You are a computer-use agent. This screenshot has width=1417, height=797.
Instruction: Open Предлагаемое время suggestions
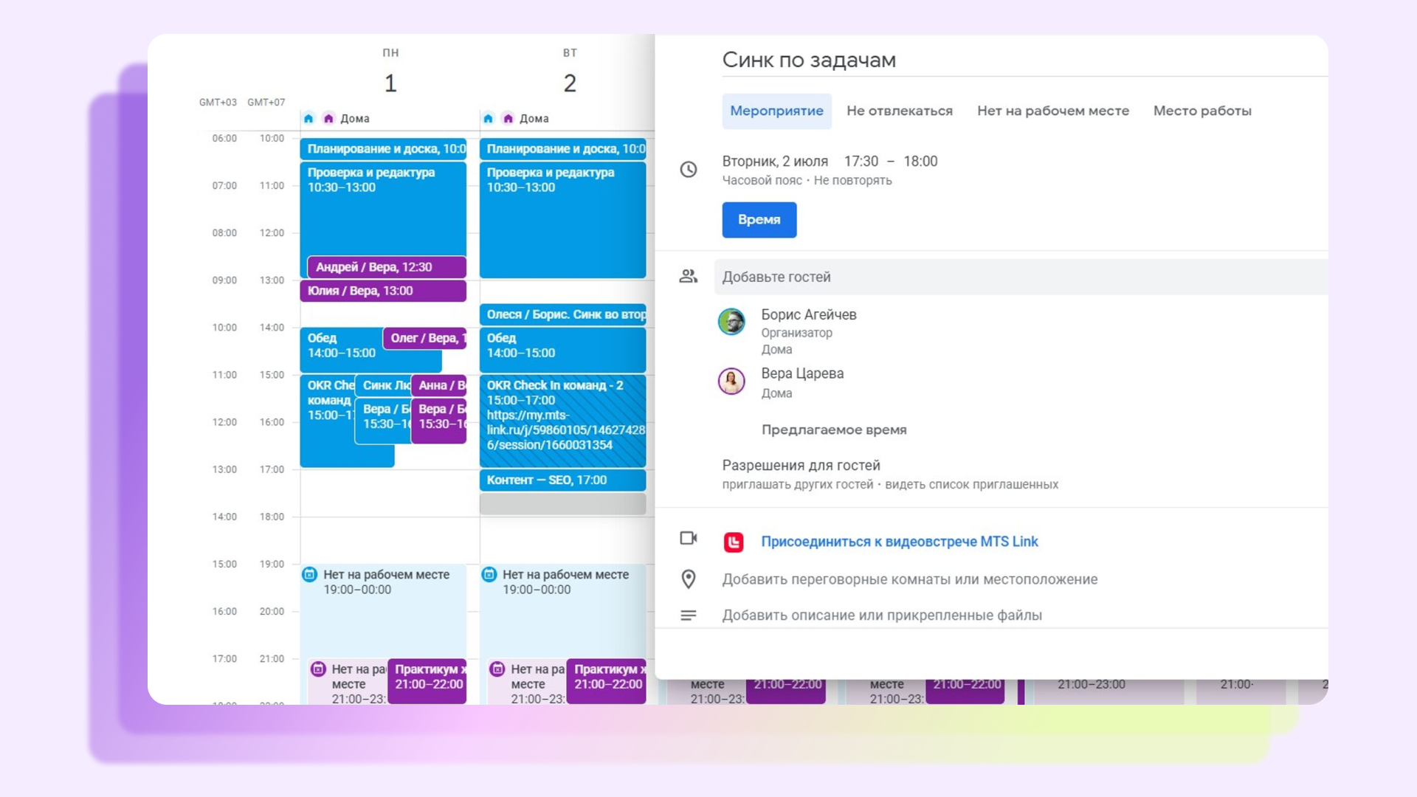(834, 429)
